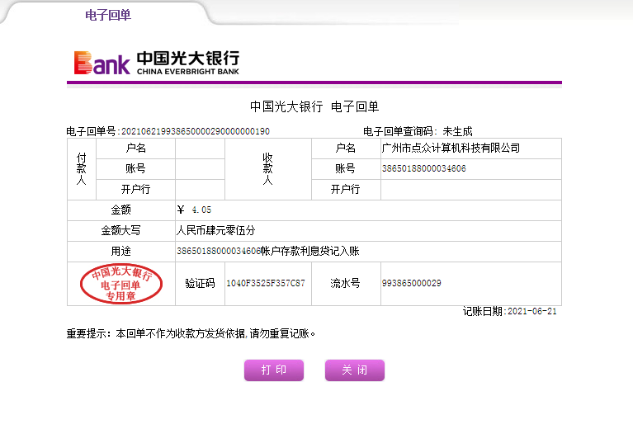633x429 pixels.
Task: Click the China Everbright Bank logo
Action: click(156, 63)
